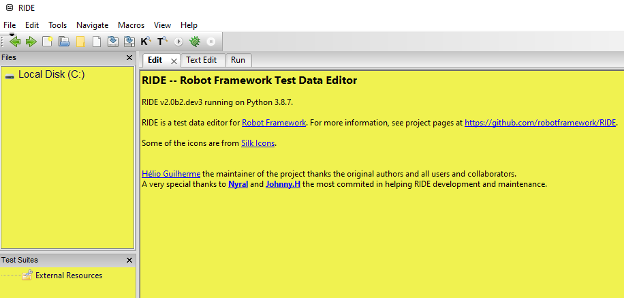Click the green Go Back arrow
Viewport: 624px width, 298px height.
click(x=15, y=42)
